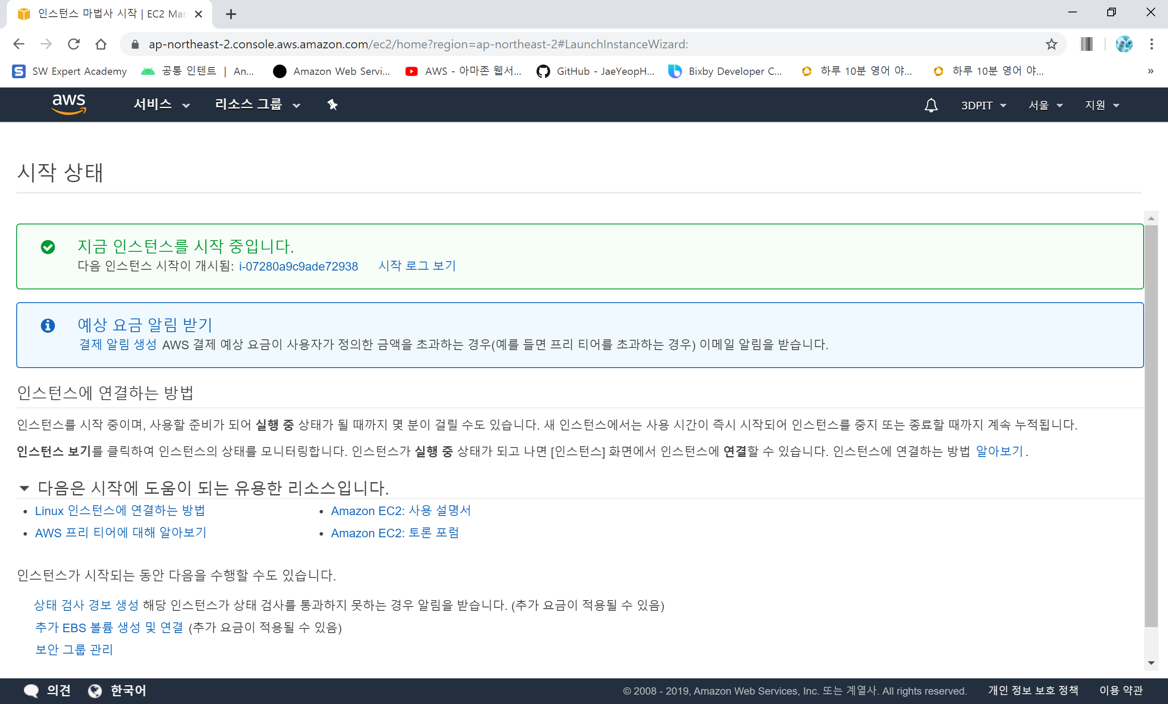This screenshot has width=1168, height=704.
Task: Click instance ID i-07280a9c9ade72938 link
Action: (298, 267)
